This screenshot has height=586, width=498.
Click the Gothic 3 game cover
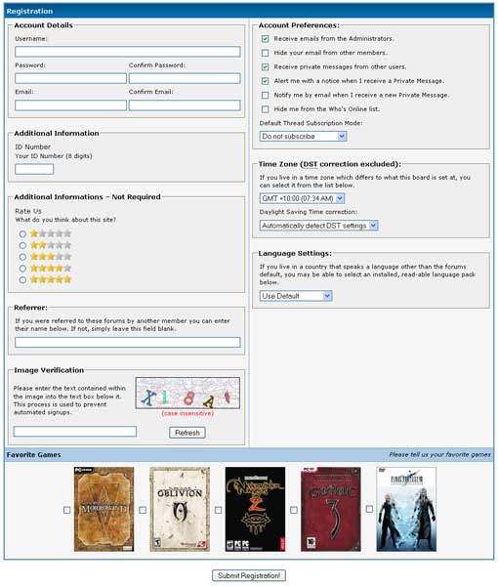[x=331, y=509]
